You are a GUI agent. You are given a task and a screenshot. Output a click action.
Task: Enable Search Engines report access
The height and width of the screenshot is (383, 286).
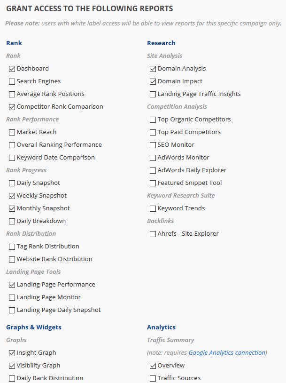point(12,81)
